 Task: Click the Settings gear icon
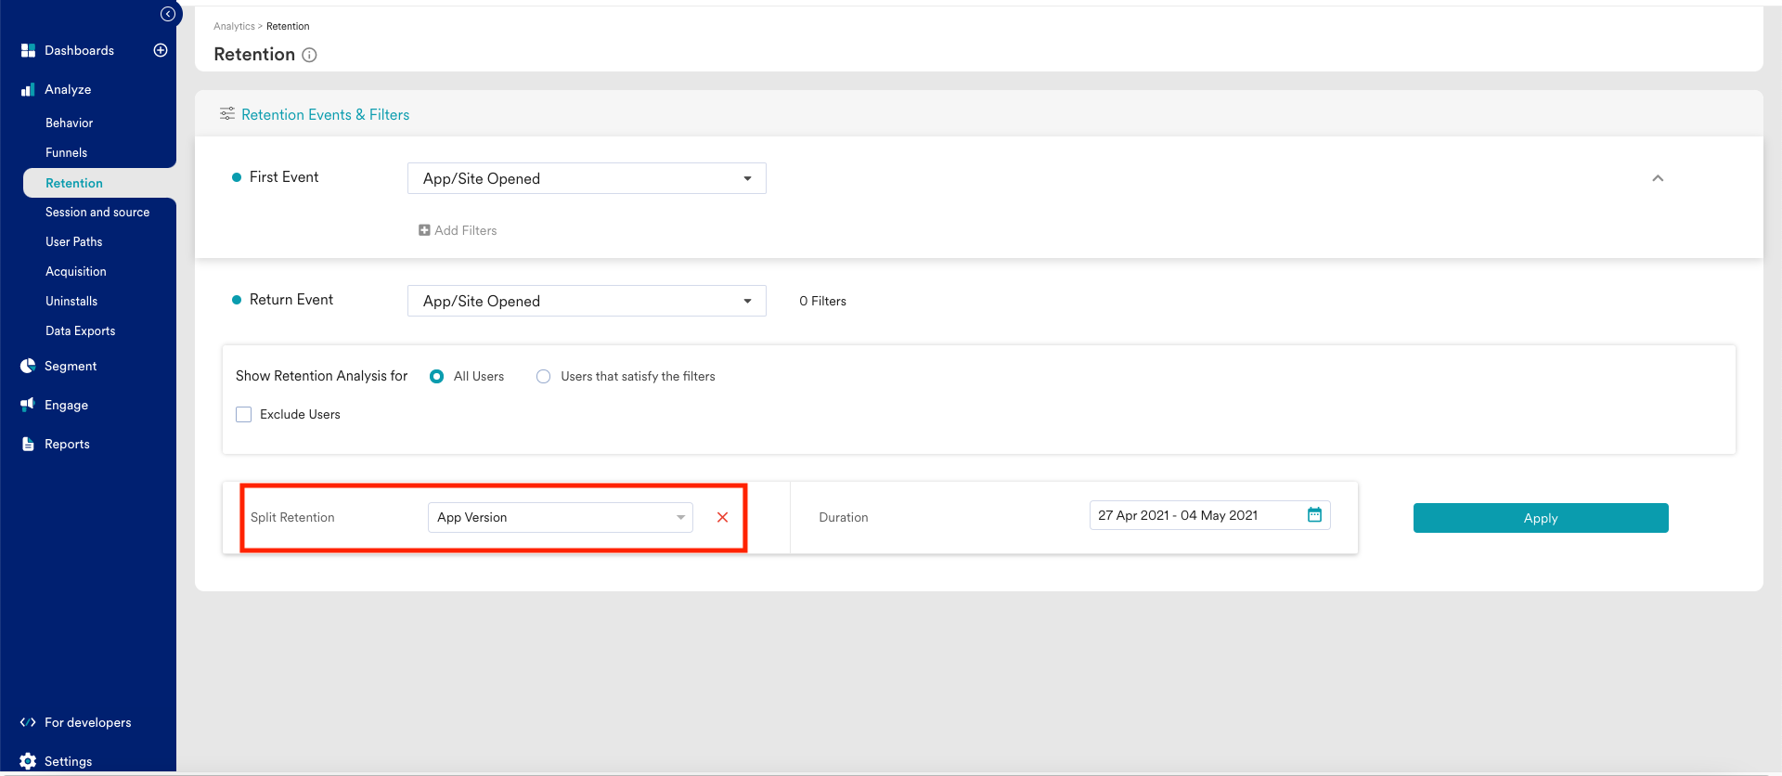click(x=28, y=761)
